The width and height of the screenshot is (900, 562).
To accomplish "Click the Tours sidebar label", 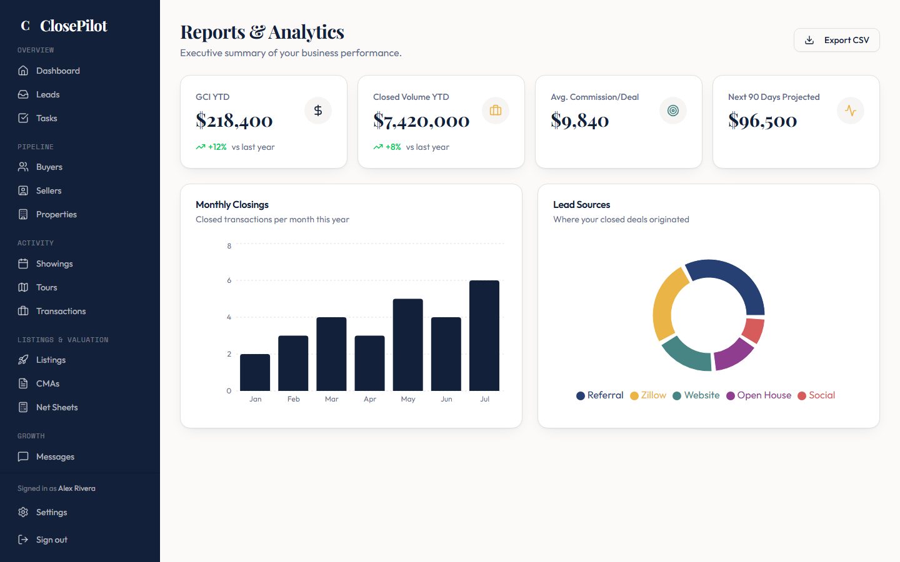I will (x=47, y=287).
